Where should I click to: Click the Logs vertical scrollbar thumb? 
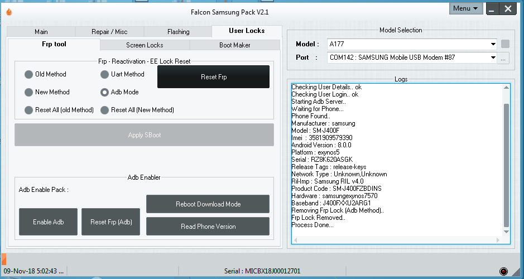(x=506, y=165)
